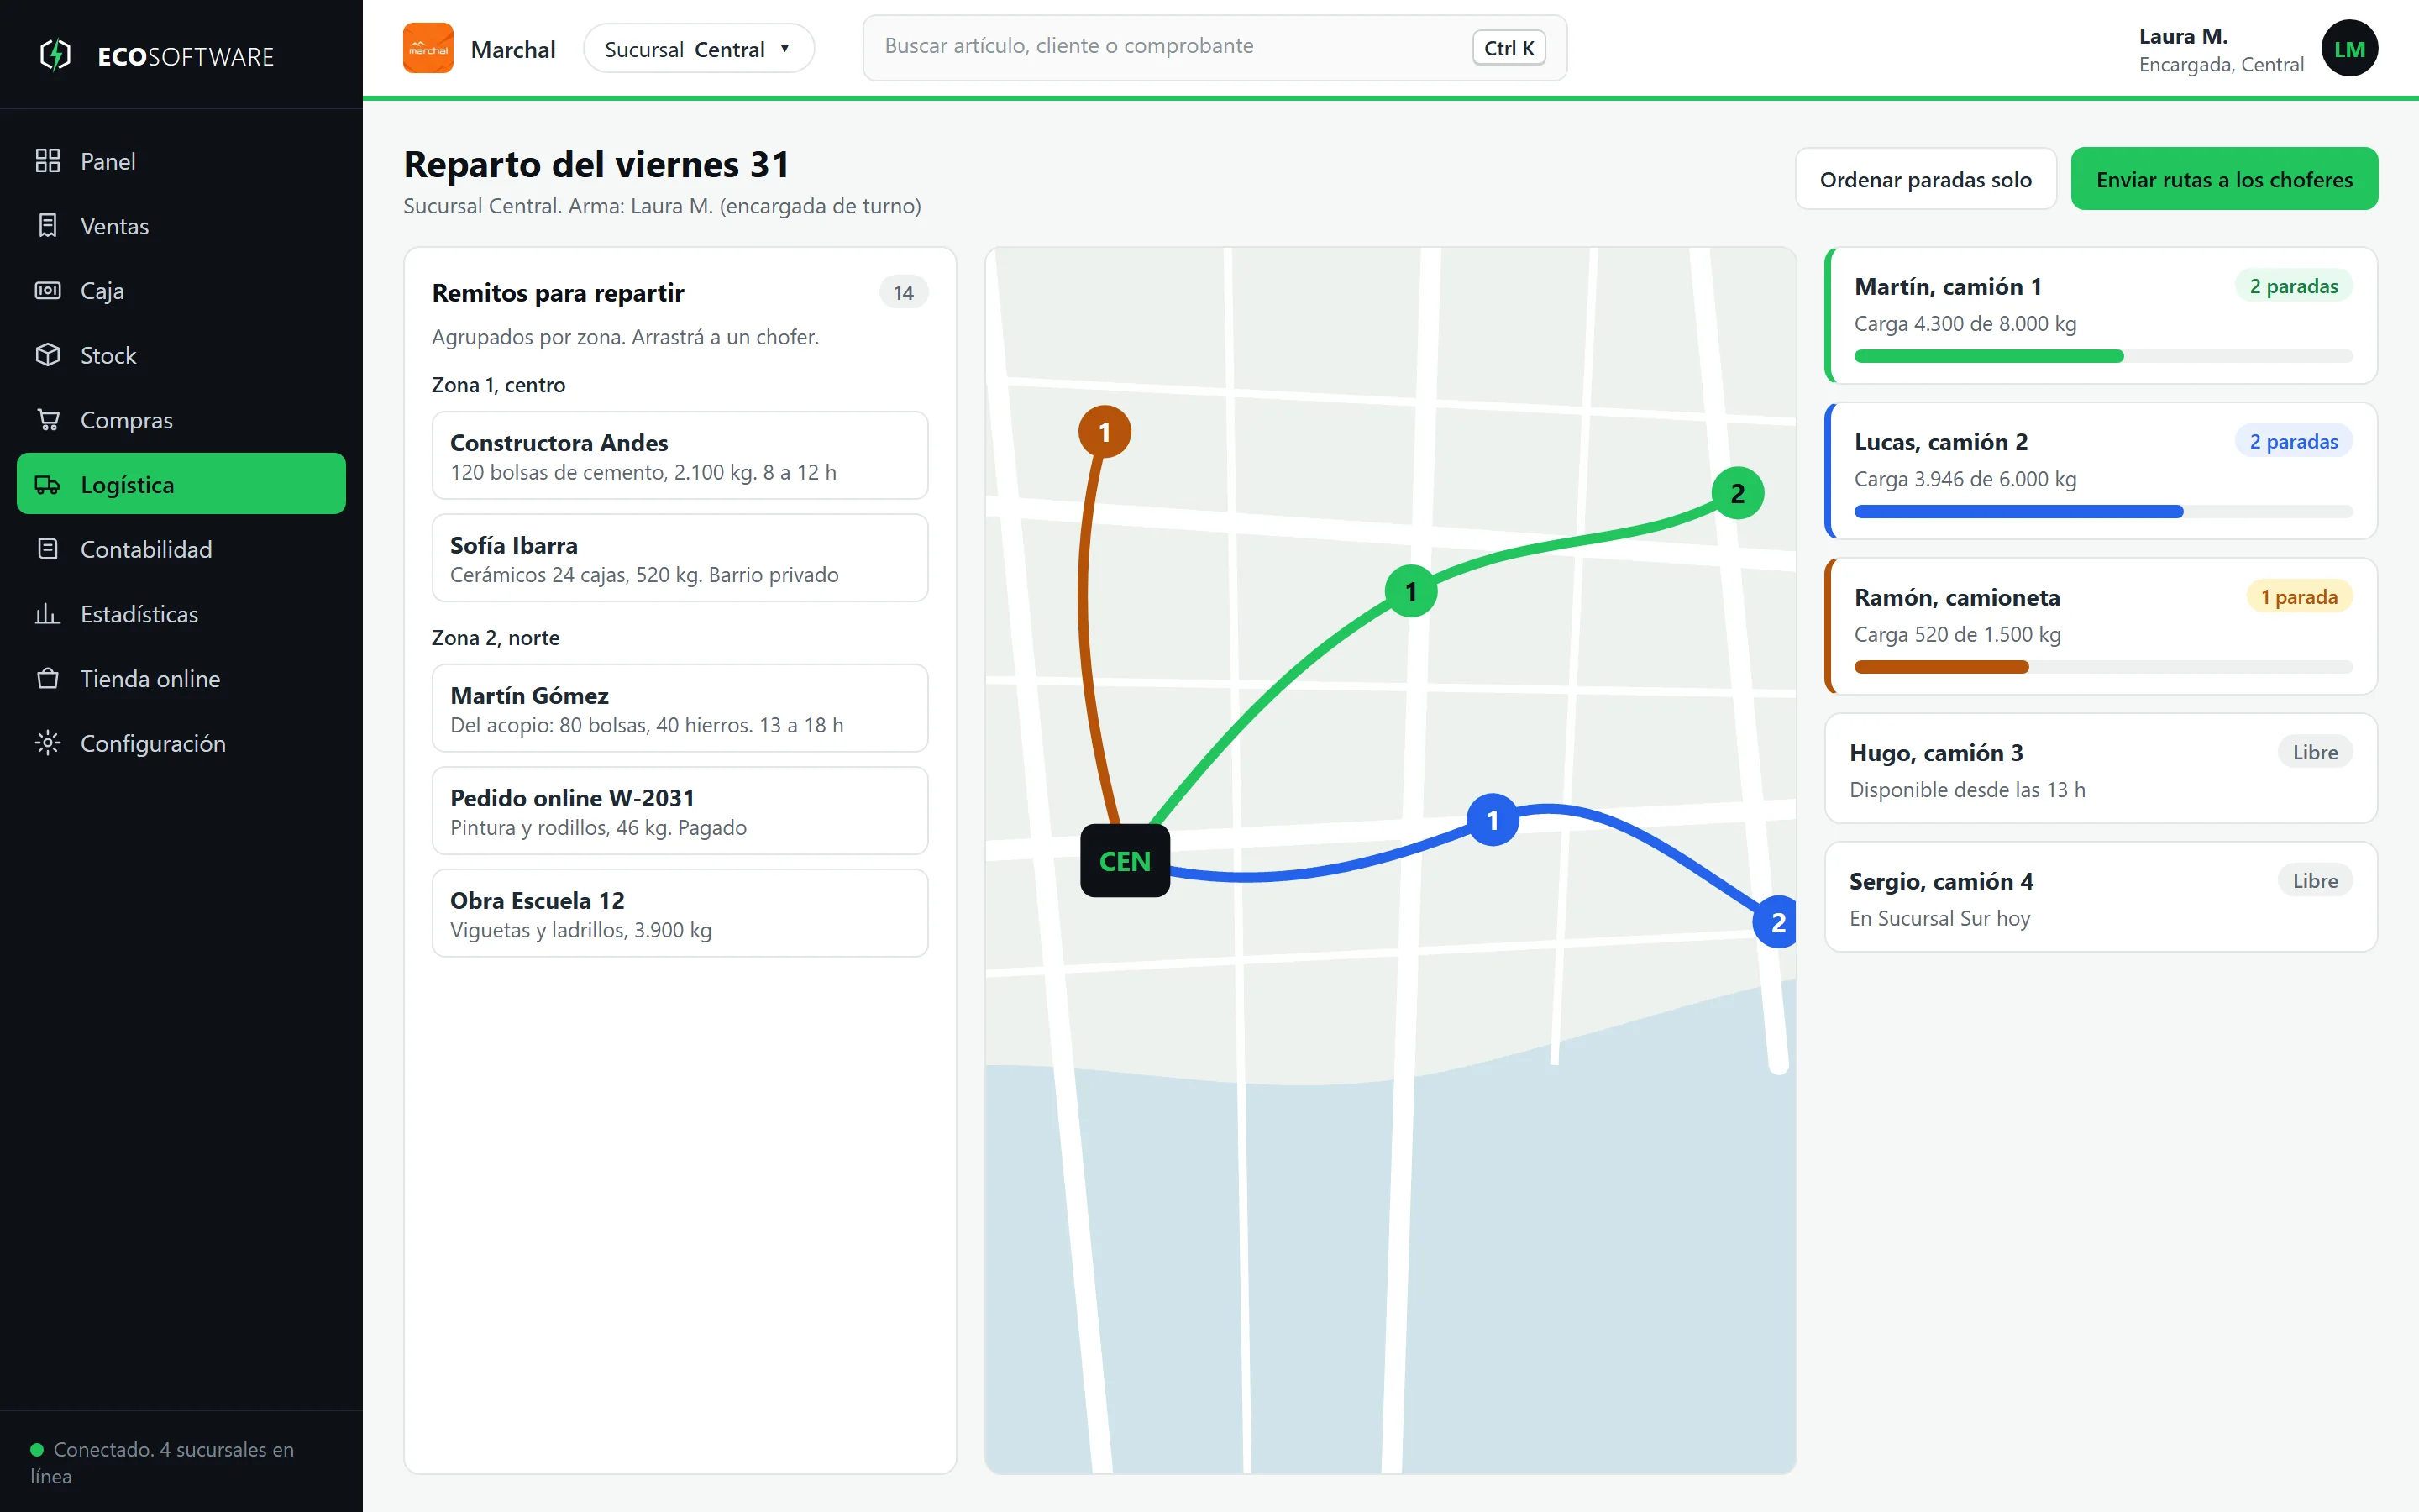
Task: Click the Zona 1, centro heading
Action: click(x=498, y=385)
